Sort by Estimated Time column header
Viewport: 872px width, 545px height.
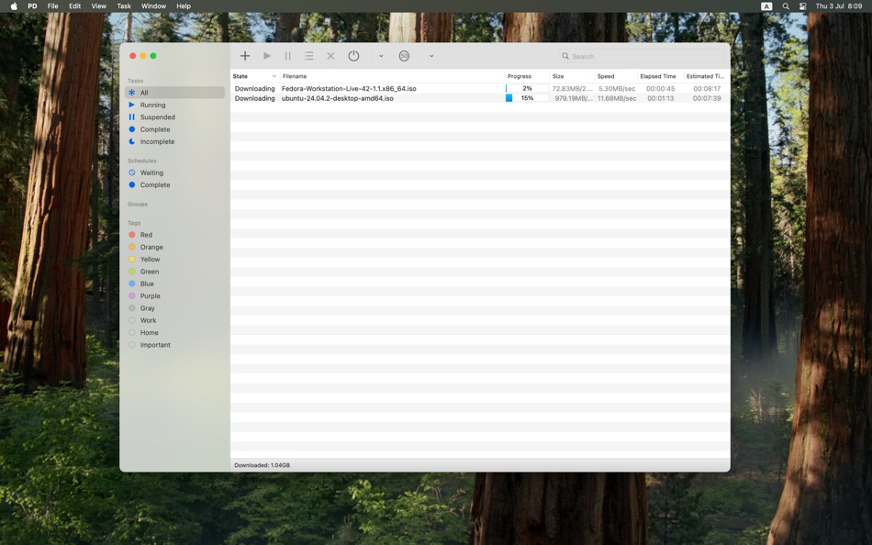pyautogui.click(x=706, y=76)
